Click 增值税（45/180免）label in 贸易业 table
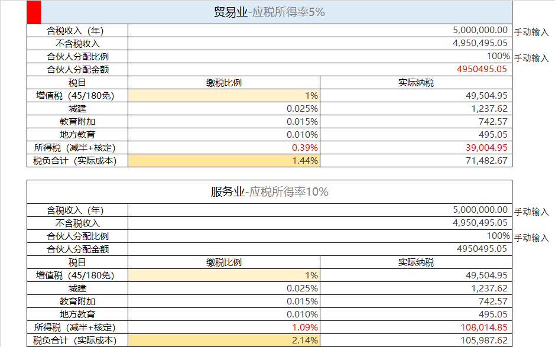Image resolution: width=555 pixels, height=347 pixels. click(x=77, y=96)
